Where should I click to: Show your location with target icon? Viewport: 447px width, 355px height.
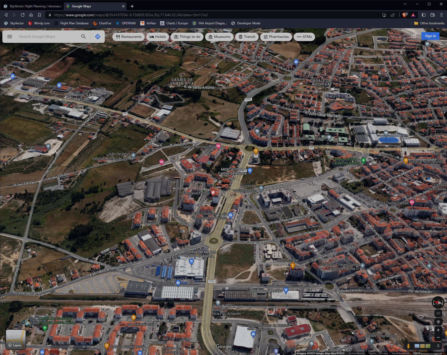(438, 322)
